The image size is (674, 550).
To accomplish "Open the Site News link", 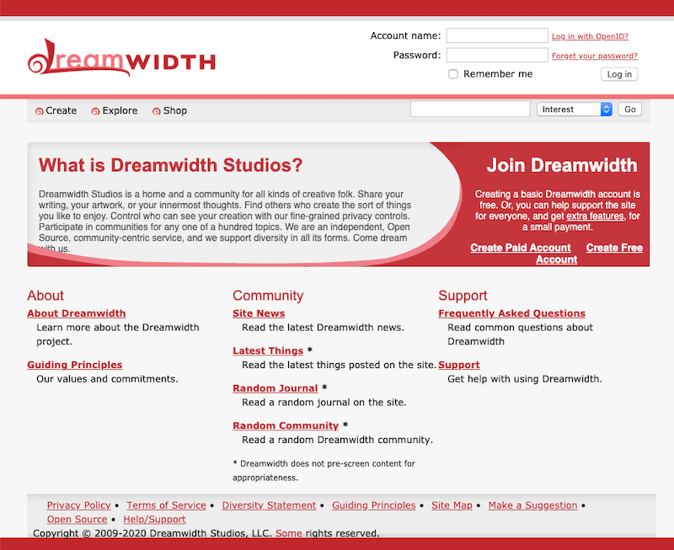I will (259, 313).
